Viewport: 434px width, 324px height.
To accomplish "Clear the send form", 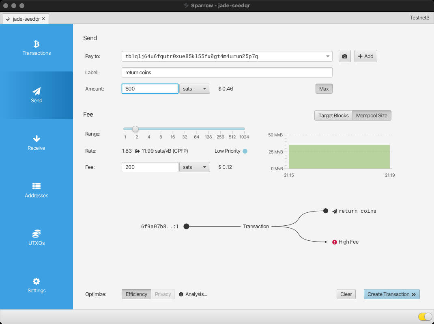I will point(346,294).
